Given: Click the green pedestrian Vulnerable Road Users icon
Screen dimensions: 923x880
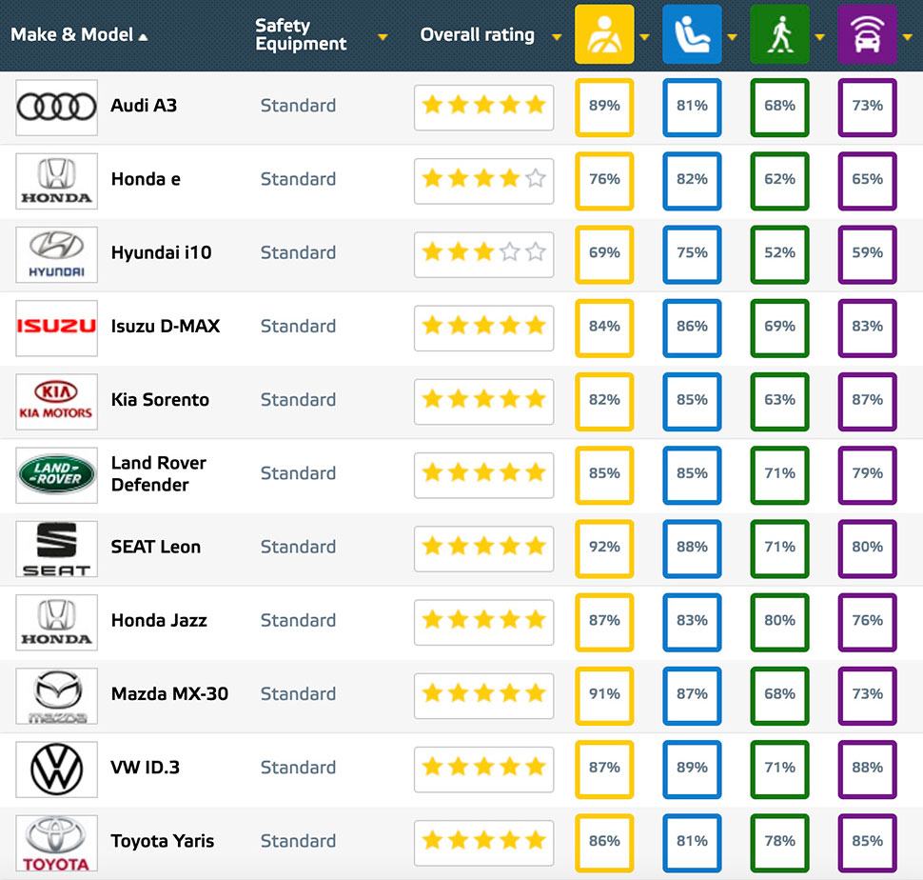Looking at the screenshot, I should [x=779, y=34].
